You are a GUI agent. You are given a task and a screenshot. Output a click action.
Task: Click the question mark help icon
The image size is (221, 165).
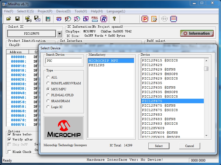coord(114,19)
